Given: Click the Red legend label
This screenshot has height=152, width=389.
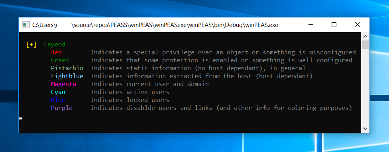Looking at the screenshot, I should pos(57,52).
